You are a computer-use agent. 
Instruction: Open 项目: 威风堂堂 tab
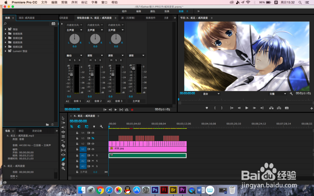(27, 18)
